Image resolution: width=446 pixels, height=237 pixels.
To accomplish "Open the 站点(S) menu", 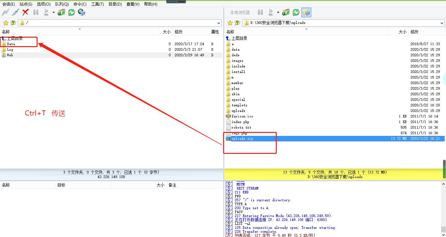I will (x=26, y=4).
